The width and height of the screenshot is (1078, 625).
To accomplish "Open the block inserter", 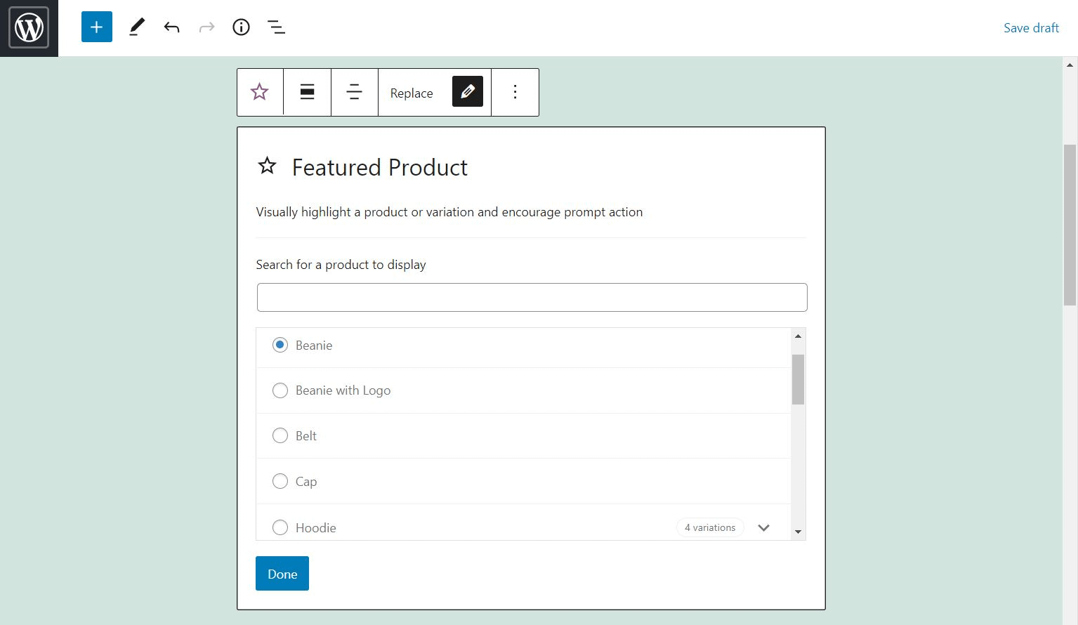I will [x=96, y=27].
